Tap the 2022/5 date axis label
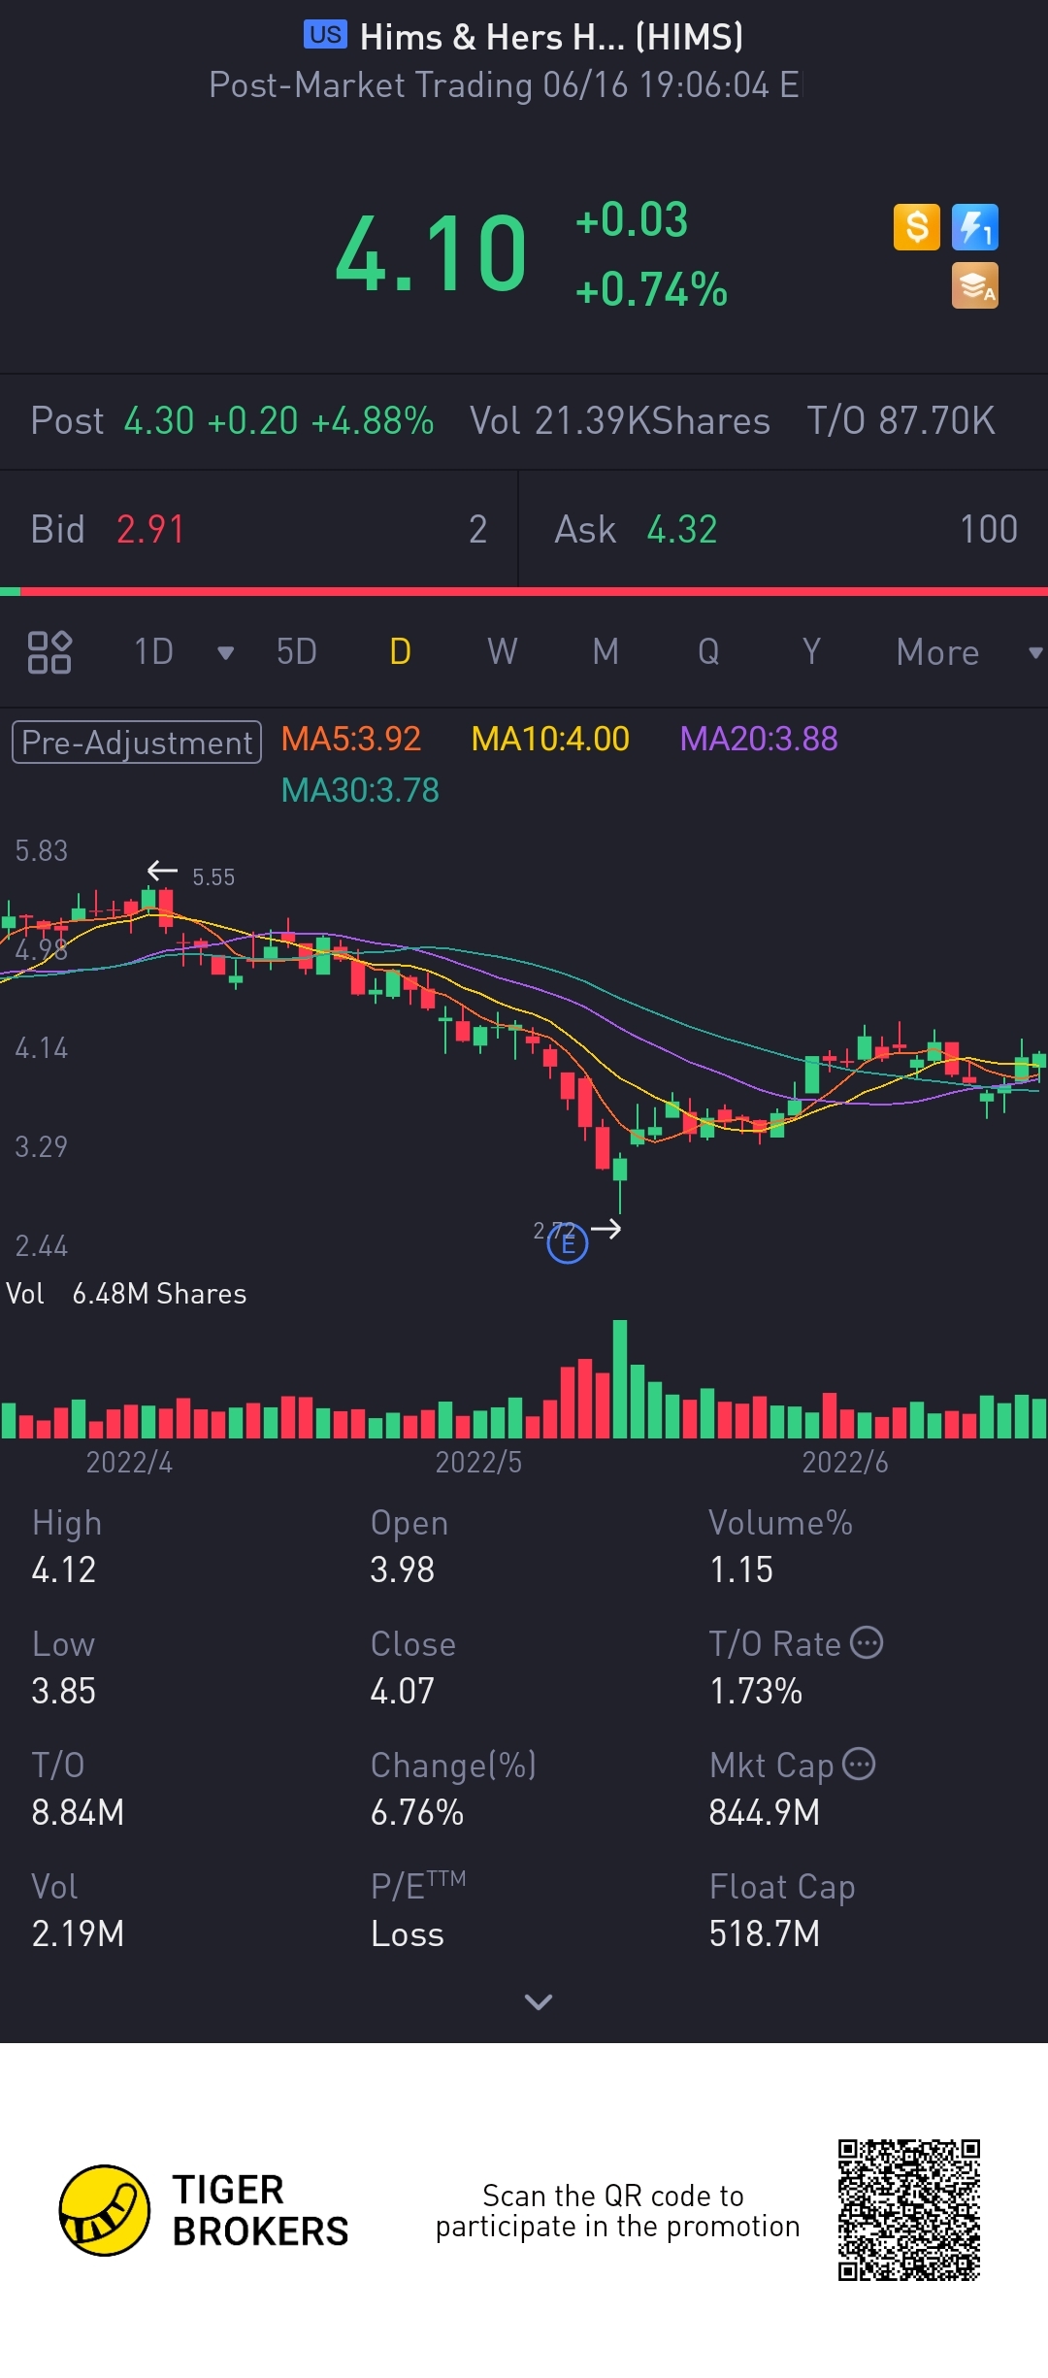This screenshot has height=2378, width=1048. pos(478,1463)
